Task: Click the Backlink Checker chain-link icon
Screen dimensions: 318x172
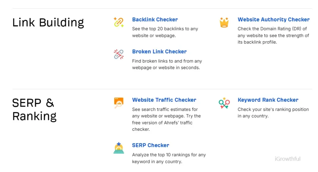Action: [119, 22]
